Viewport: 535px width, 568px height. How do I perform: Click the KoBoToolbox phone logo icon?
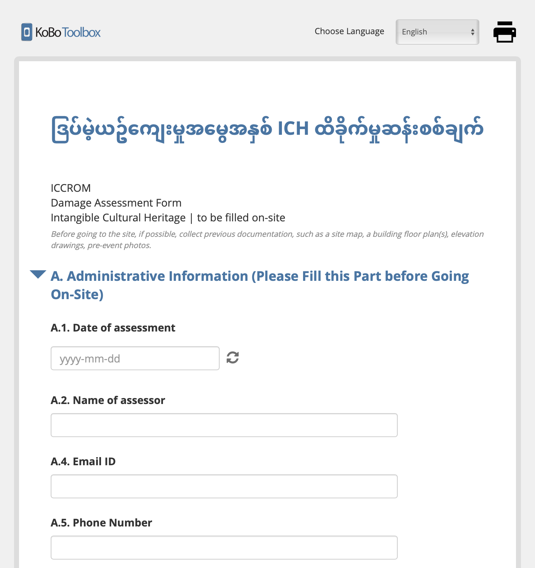27,32
